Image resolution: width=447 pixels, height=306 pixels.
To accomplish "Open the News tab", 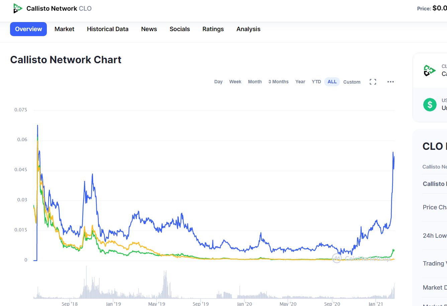I will [x=149, y=29].
